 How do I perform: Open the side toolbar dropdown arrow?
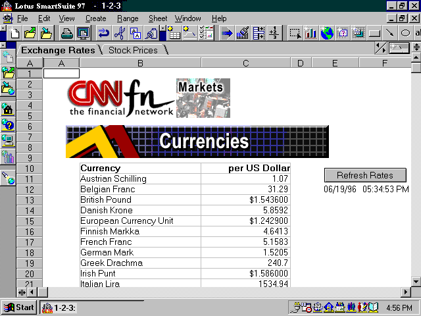tap(3, 45)
